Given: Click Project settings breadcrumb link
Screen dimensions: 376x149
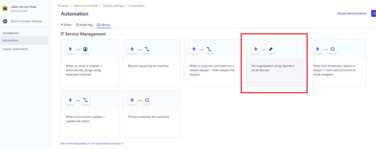Looking at the screenshot, I should (113, 6).
